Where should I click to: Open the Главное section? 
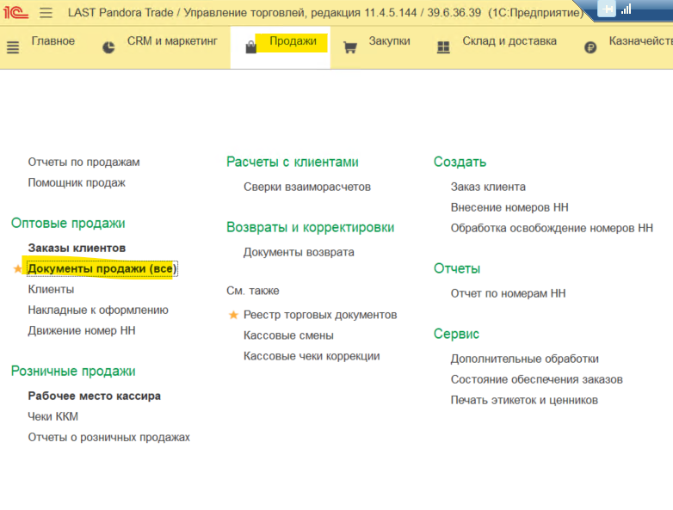click(x=52, y=41)
